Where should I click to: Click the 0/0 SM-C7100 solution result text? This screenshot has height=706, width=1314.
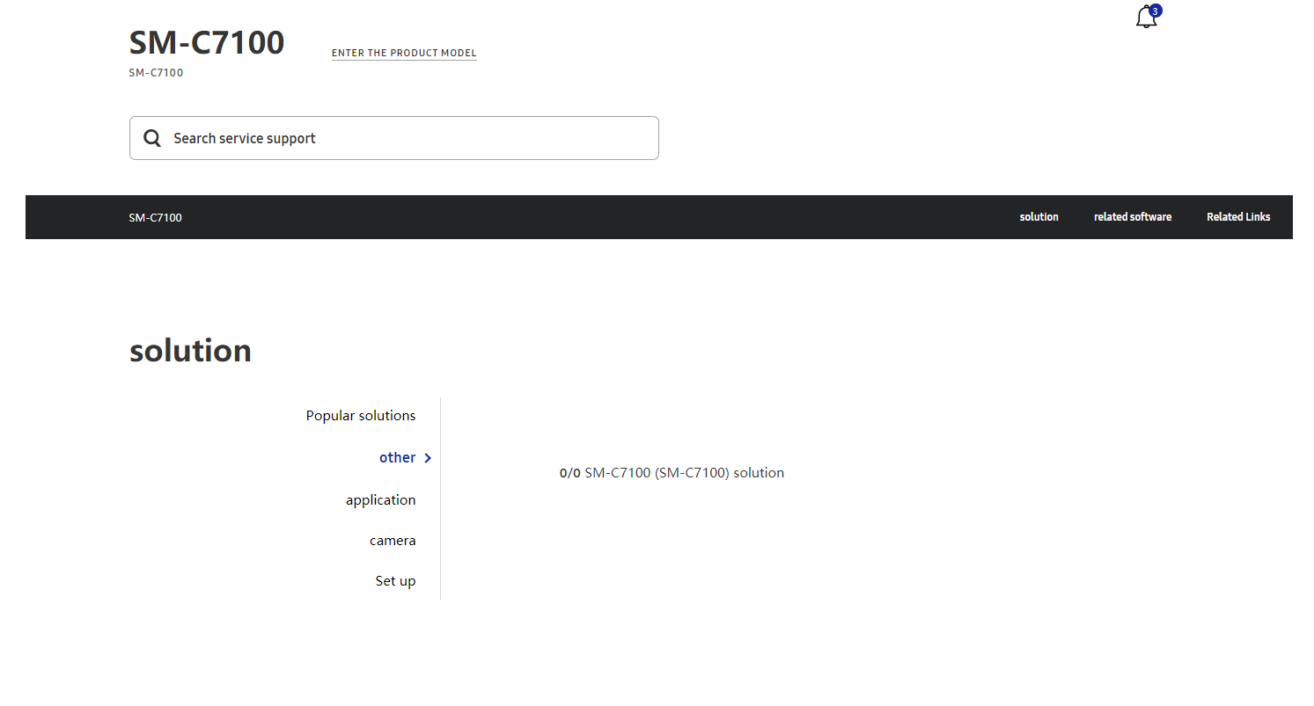pyautogui.click(x=672, y=472)
